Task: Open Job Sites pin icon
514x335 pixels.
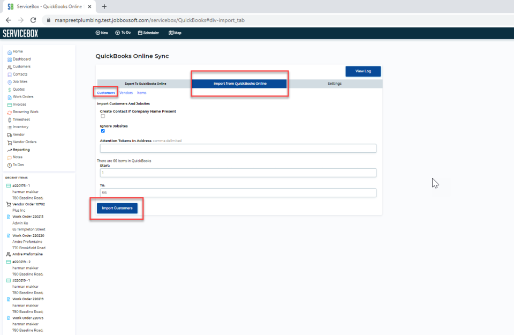Action: [x=10, y=83]
